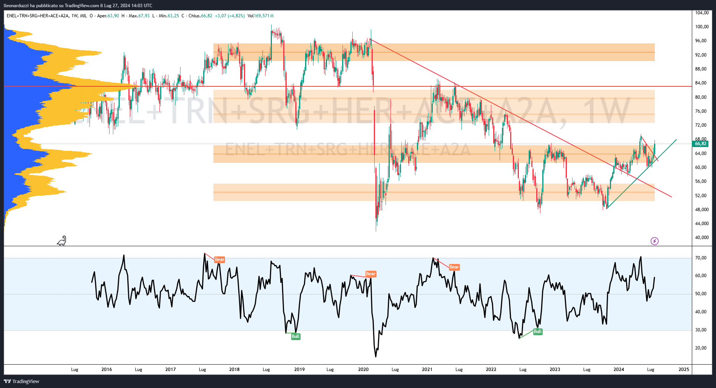This screenshot has width=716, height=388.
Task: Click the 70,00 RSI axis label
Action: point(701,258)
